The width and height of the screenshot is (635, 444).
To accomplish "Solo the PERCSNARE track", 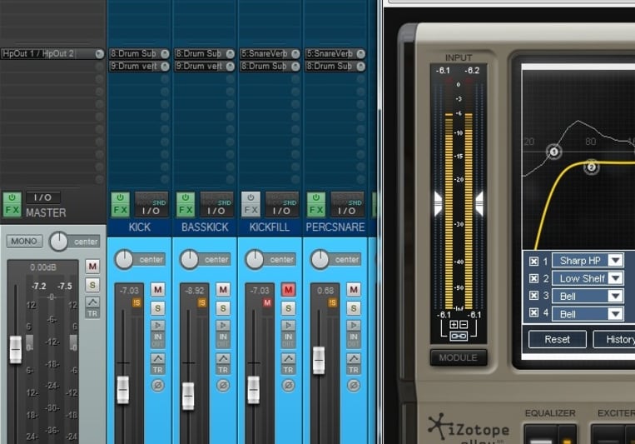I will [353, 308].
